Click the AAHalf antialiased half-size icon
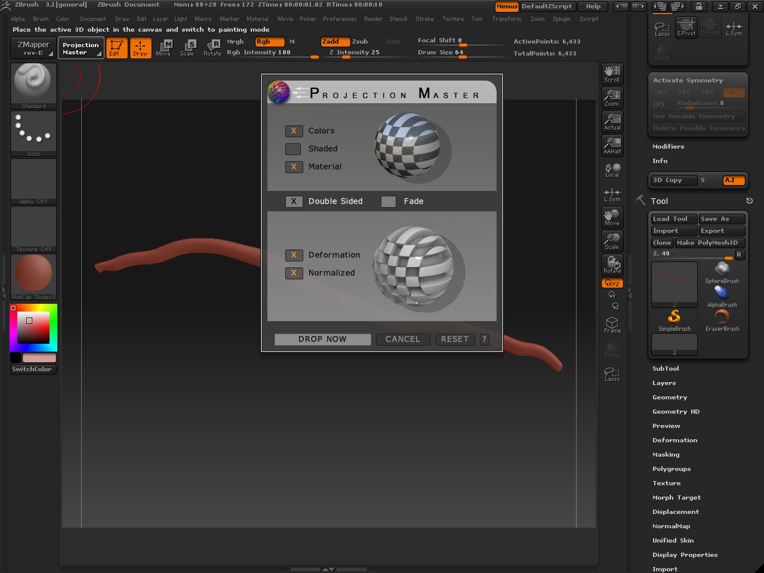Image resolution: width=764 pixels, height=573 pixels. (612, 145)
